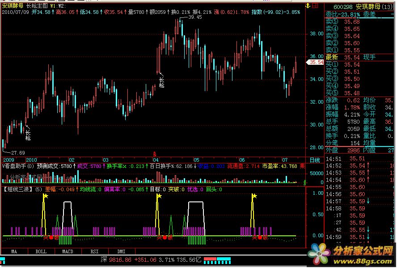Click the 内盘 header in quote panel

[369, 150]
